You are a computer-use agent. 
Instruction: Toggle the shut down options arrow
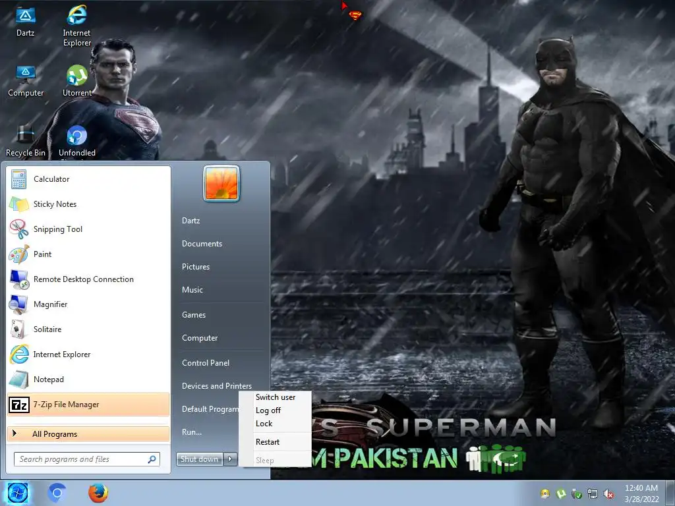point(230,459)
